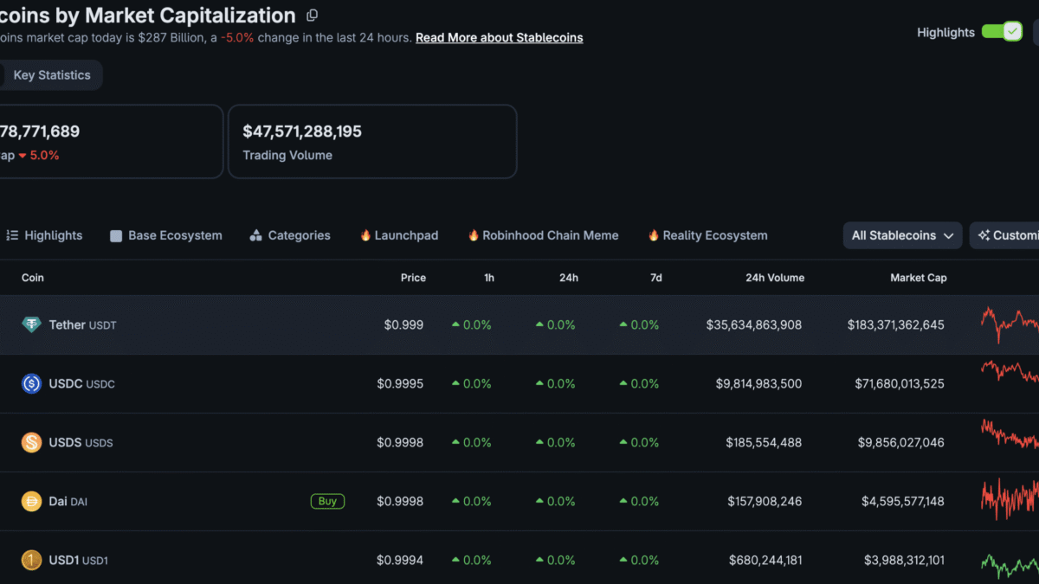Click the Base Ecosystem square icon

[x=116, y=235]
